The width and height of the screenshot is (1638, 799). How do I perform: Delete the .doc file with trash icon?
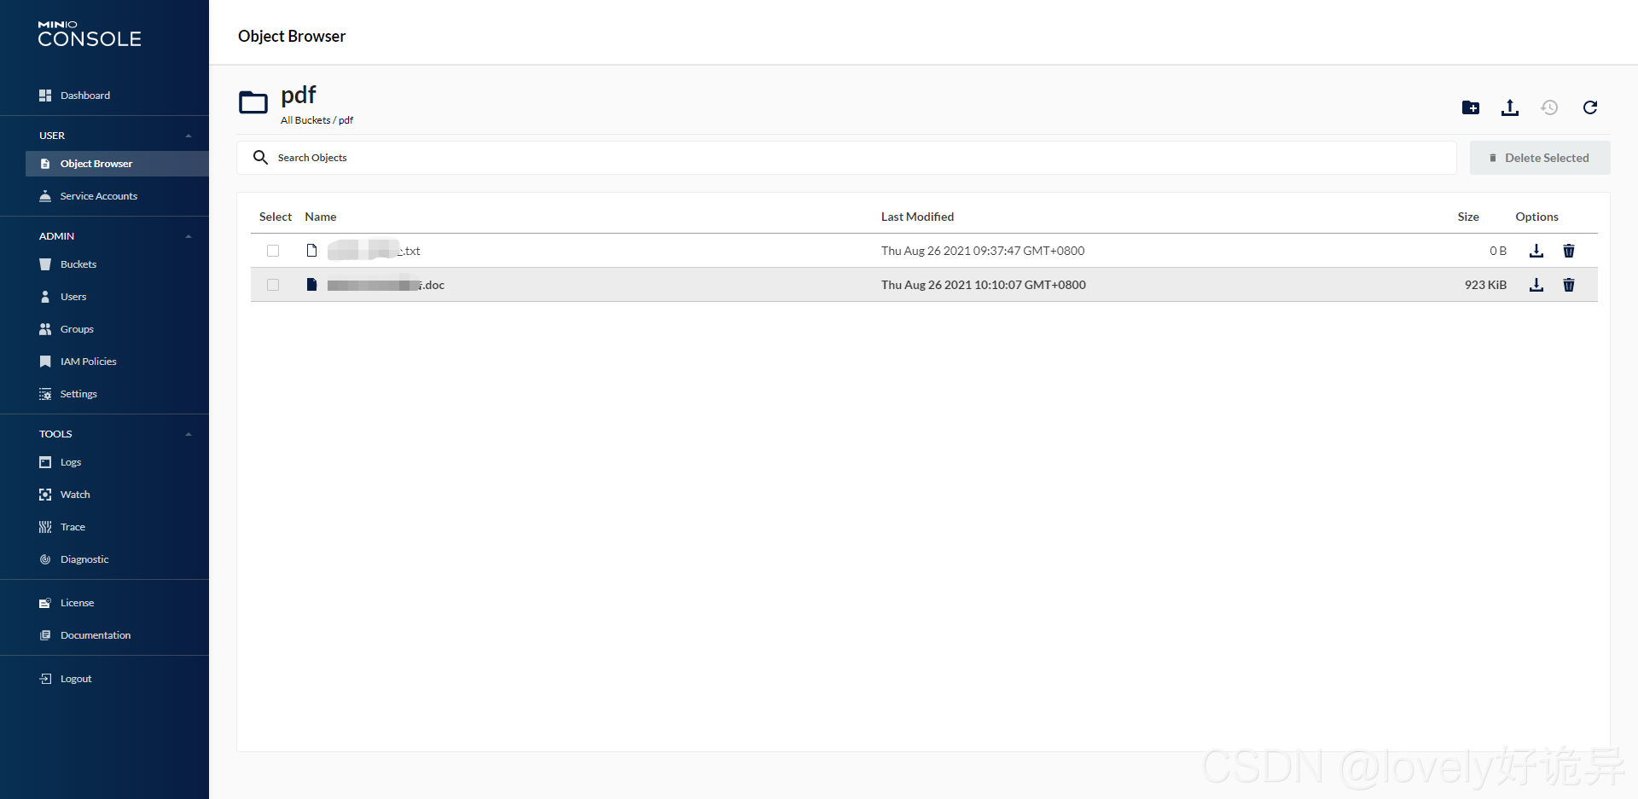1569,285
